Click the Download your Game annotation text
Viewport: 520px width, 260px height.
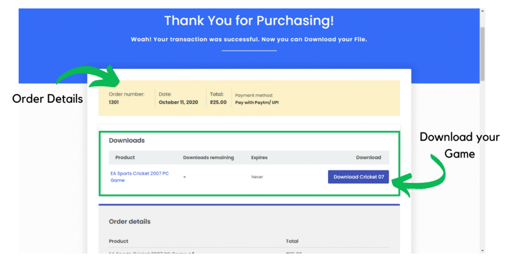coord(460,145)
